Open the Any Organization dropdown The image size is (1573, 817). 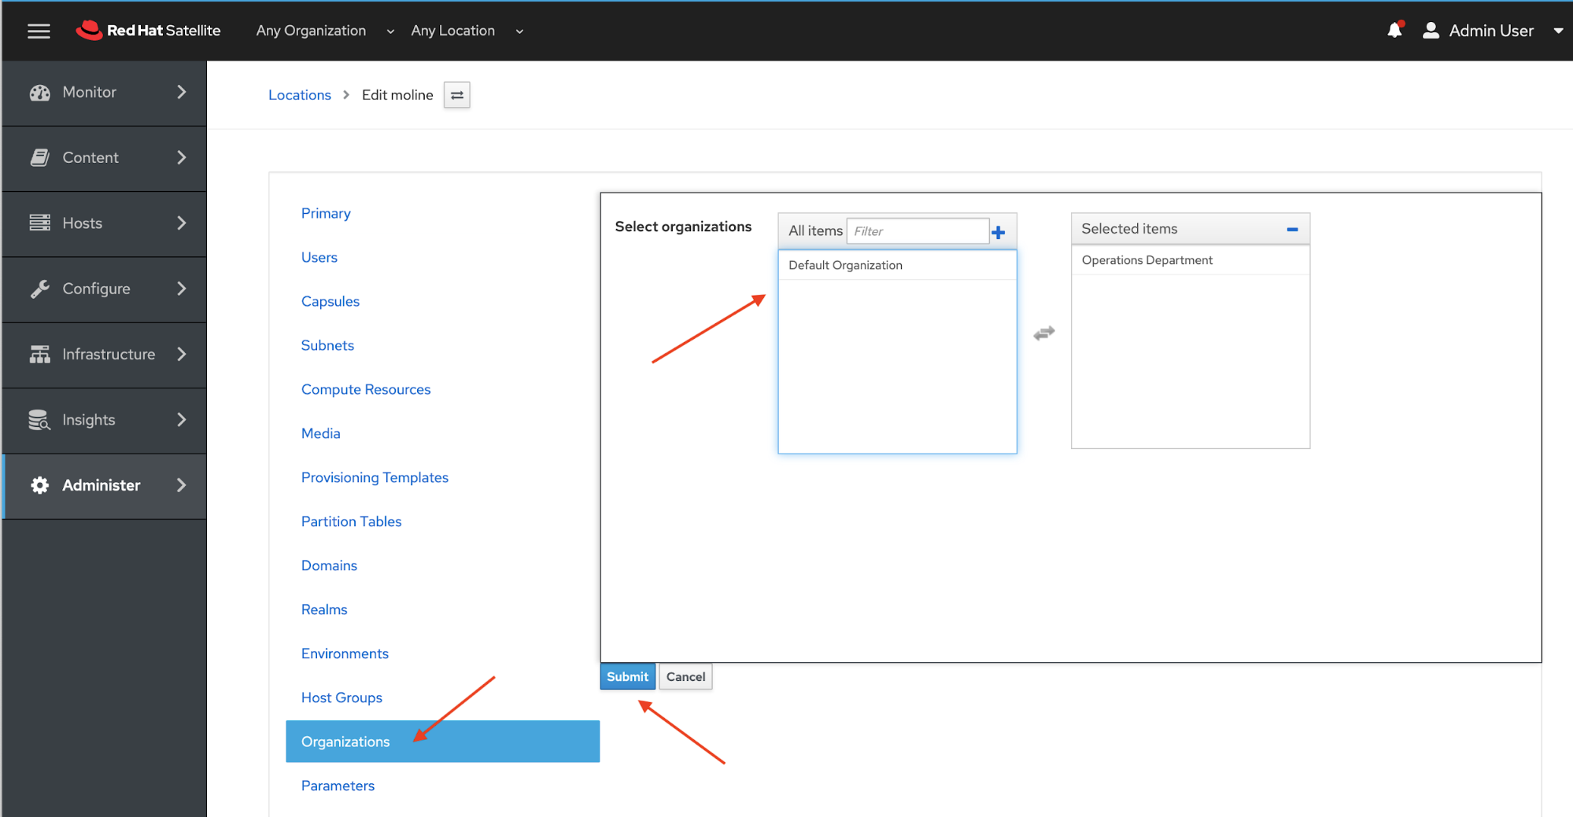[x=324, y=31]
